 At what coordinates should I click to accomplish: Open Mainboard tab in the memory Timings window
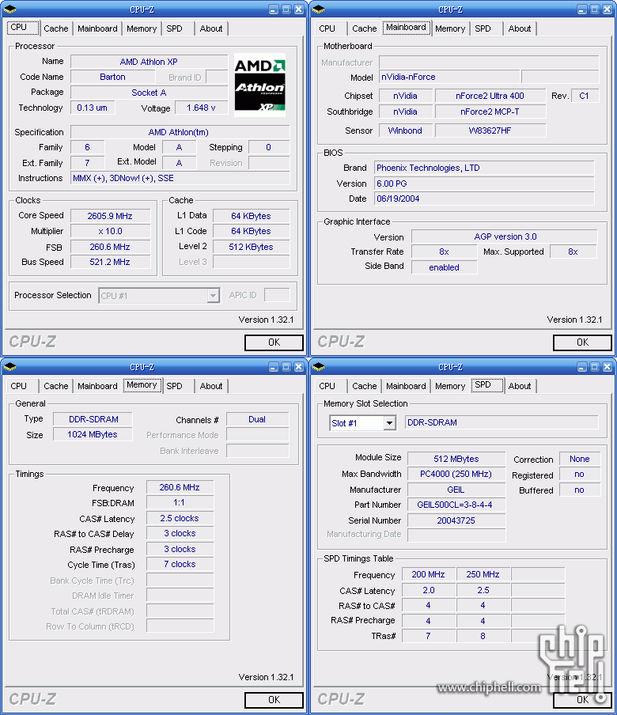[x=97, y=386]
